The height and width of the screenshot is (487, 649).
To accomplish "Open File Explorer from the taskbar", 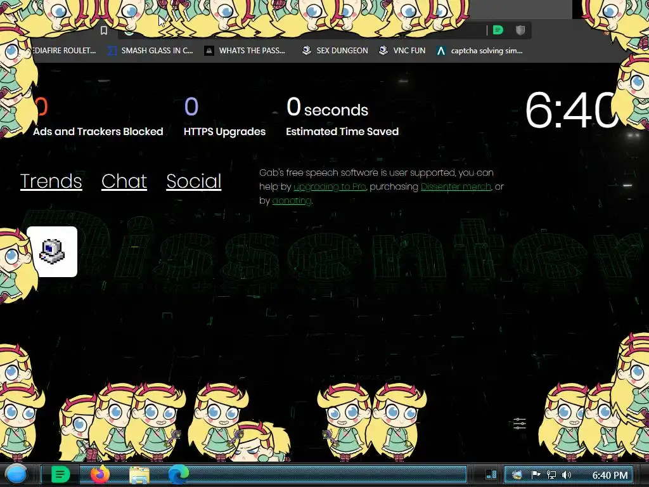I will pos(139,475).
